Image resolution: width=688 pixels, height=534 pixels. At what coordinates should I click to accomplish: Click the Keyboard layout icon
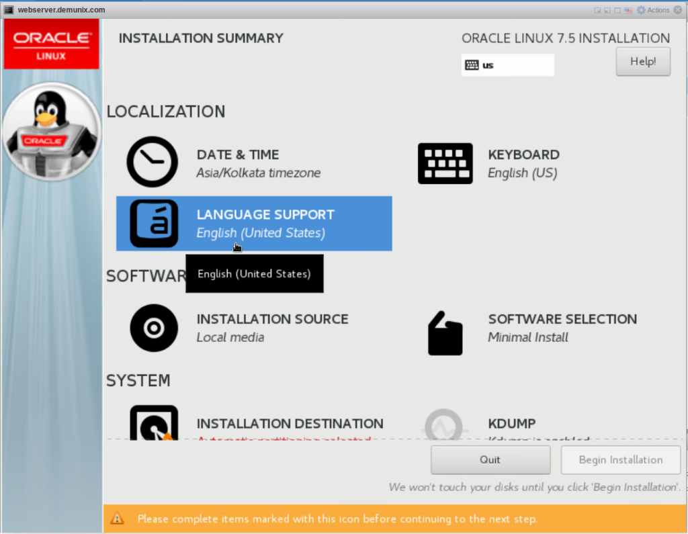(x=444, y=163)
